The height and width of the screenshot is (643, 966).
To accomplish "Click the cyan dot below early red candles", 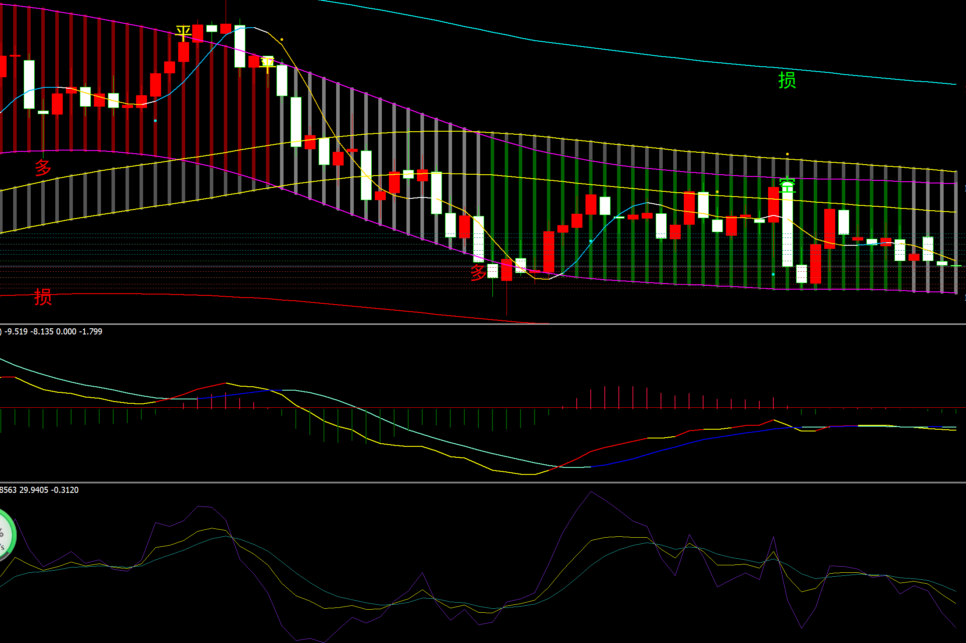I will (x=155, y=120).
